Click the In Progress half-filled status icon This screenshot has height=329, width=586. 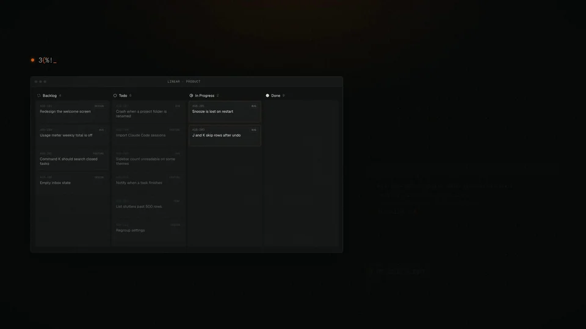(191, 96)
